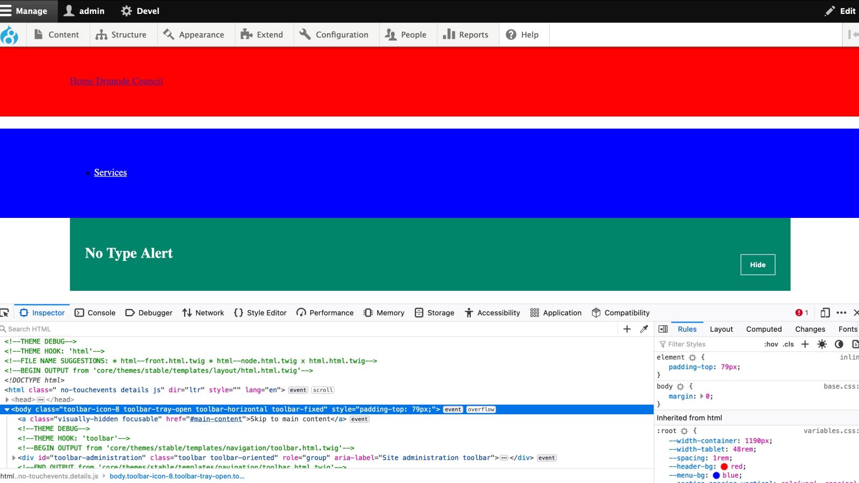Screen dimensions: 859x483
Task: Toggle light color scheme simulation (sun icon)
Action: tap(821, 344)
